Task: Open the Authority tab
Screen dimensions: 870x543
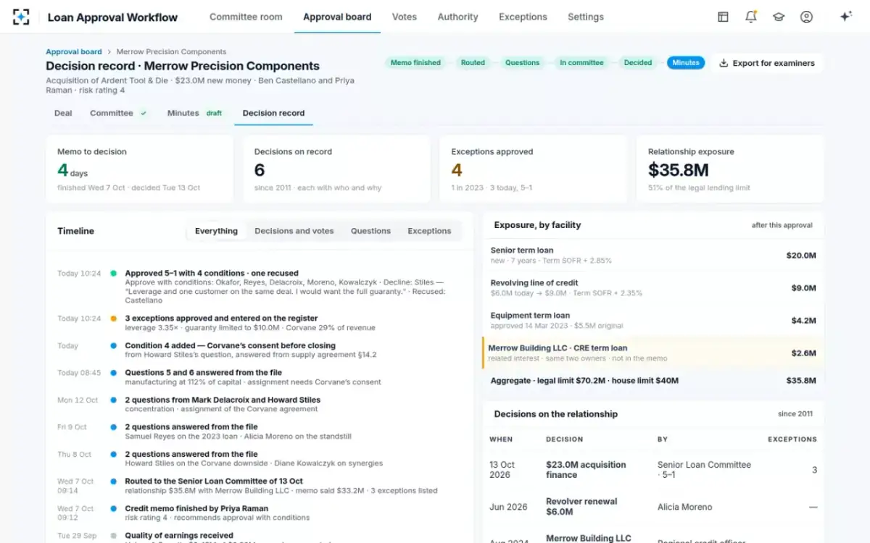Action: point(457,17)
